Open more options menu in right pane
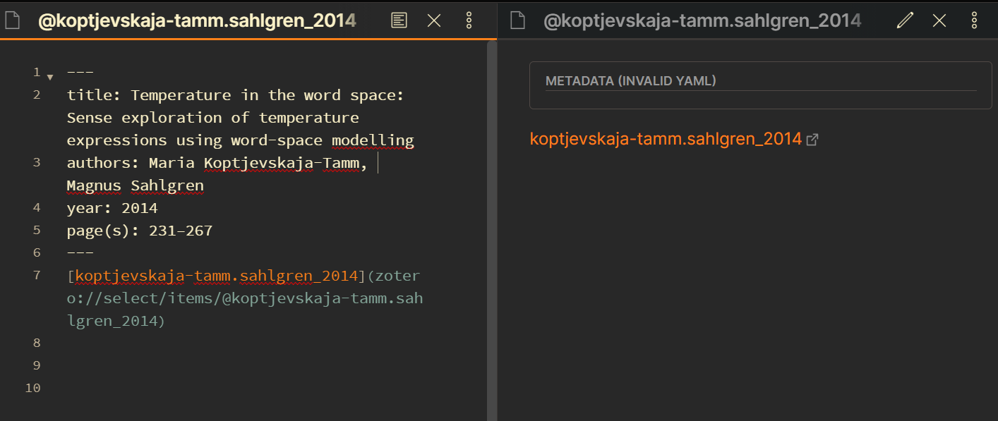 pos(974,20)
